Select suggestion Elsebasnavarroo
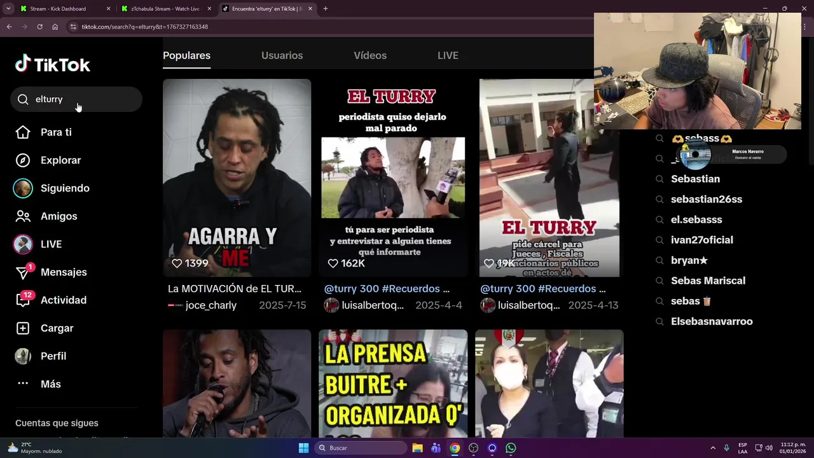This screenshot has height=458, width=814. (x=712, y=321)
